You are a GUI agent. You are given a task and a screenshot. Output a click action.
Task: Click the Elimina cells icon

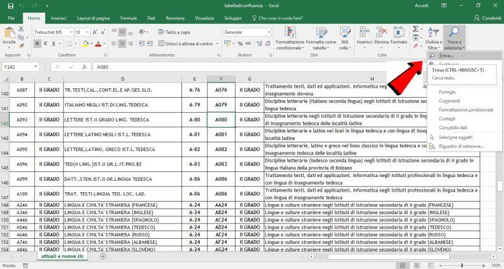381,34
